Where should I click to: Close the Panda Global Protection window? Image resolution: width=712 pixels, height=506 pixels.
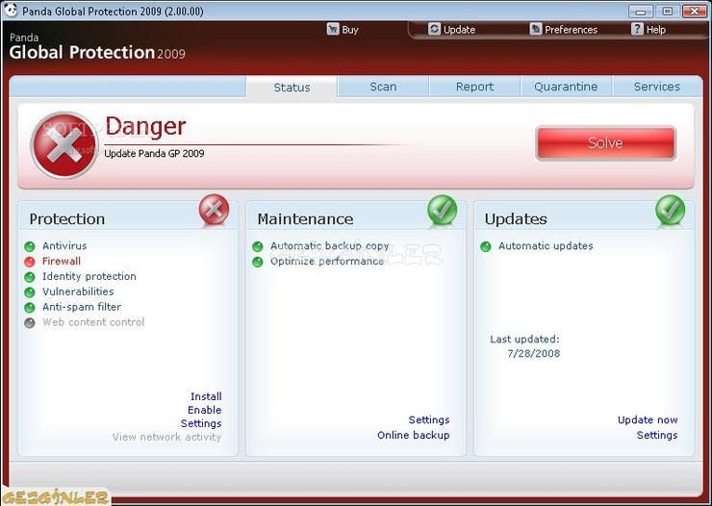695,11
